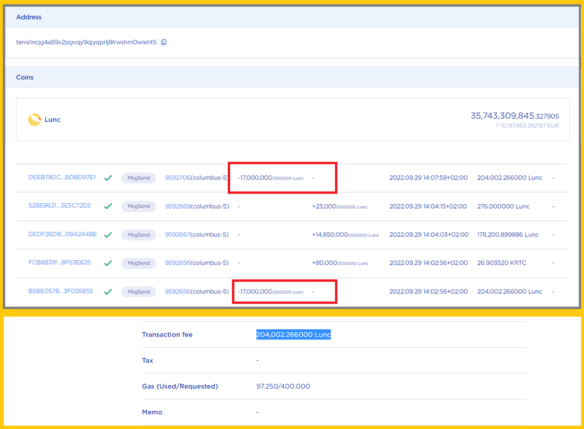Click success checkmark for FCB8B31F transaction

(108, 263)
